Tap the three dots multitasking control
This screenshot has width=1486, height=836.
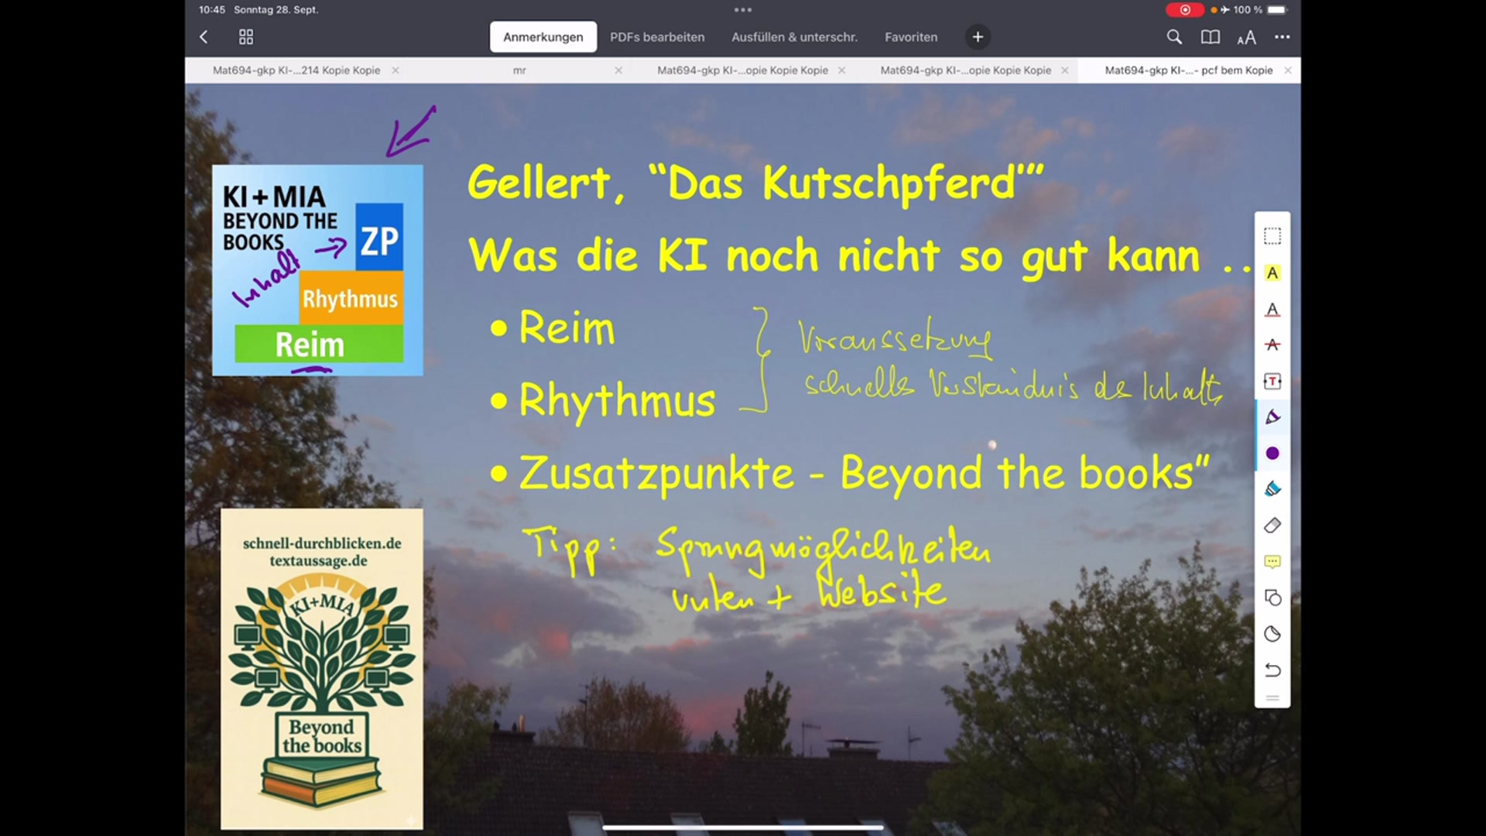tap(743, 10)
